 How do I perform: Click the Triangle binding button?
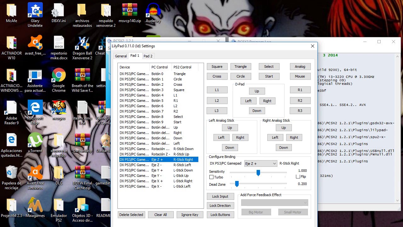pyautogui.click(x=241, y=67)
